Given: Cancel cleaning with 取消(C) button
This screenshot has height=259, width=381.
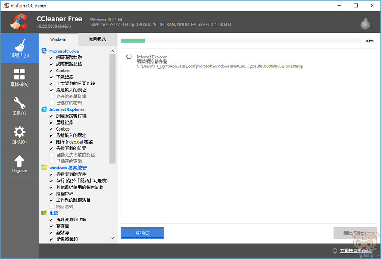Looking at the screenshot, I should point(143,233).
